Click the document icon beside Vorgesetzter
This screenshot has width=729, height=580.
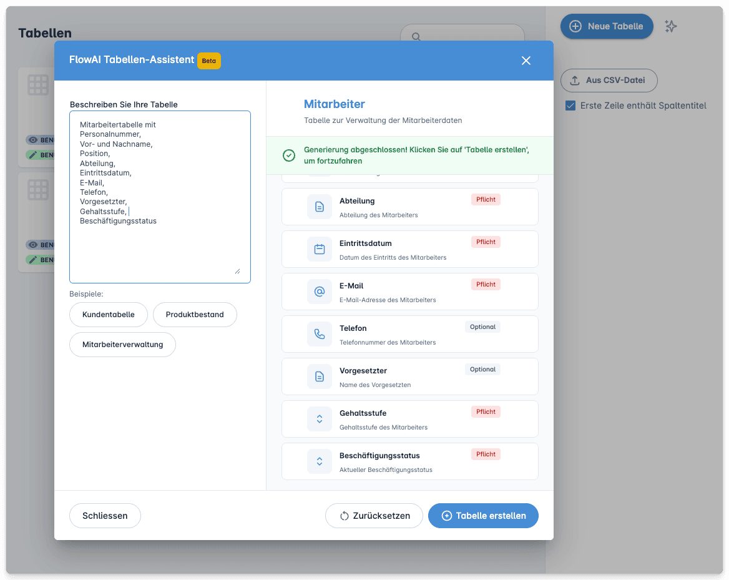[319, 376]
